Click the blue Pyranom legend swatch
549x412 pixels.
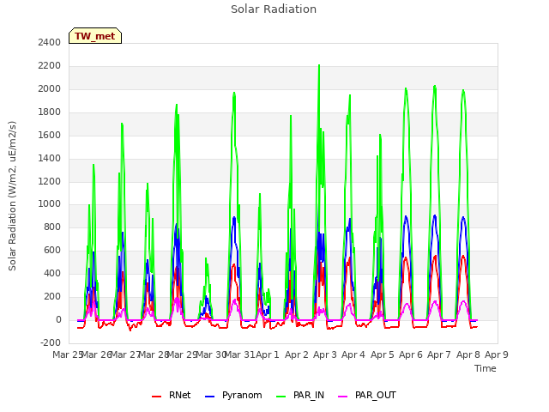(x=209, y=396)
